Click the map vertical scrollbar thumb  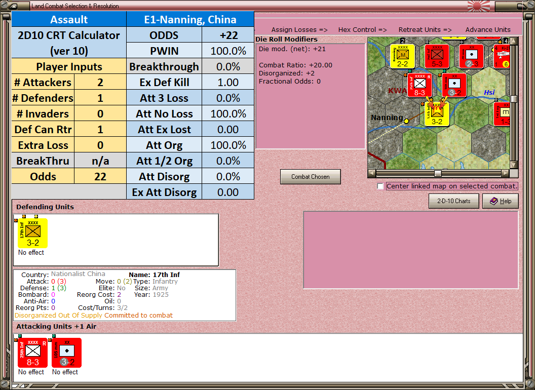[x=514, y=99]
